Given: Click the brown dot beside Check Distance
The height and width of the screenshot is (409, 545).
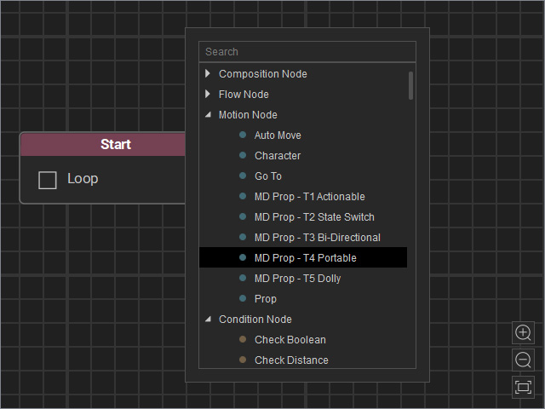Looking at the screenshot, I should [x=243, y=360].
